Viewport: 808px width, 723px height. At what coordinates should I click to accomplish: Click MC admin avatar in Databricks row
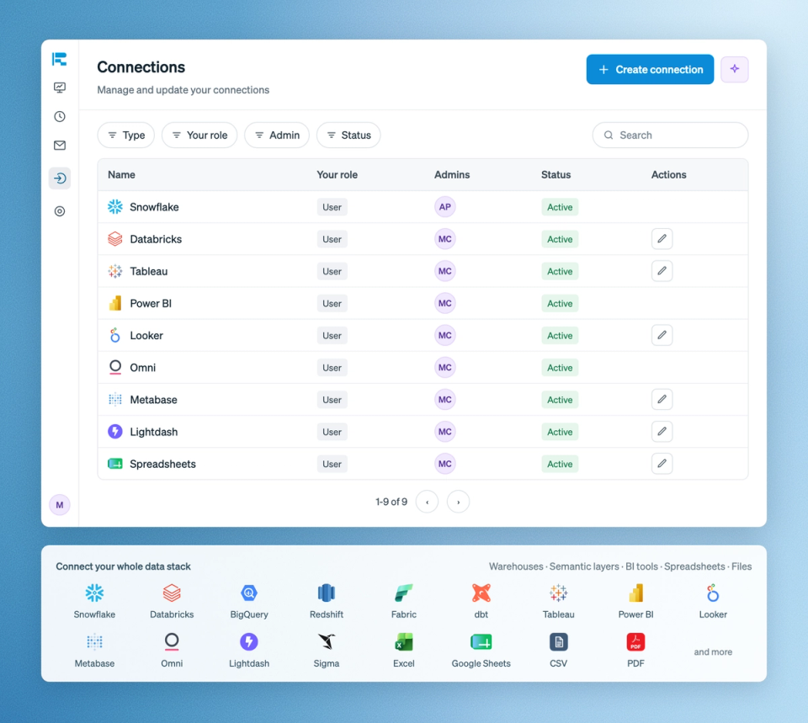coord(444,239)
